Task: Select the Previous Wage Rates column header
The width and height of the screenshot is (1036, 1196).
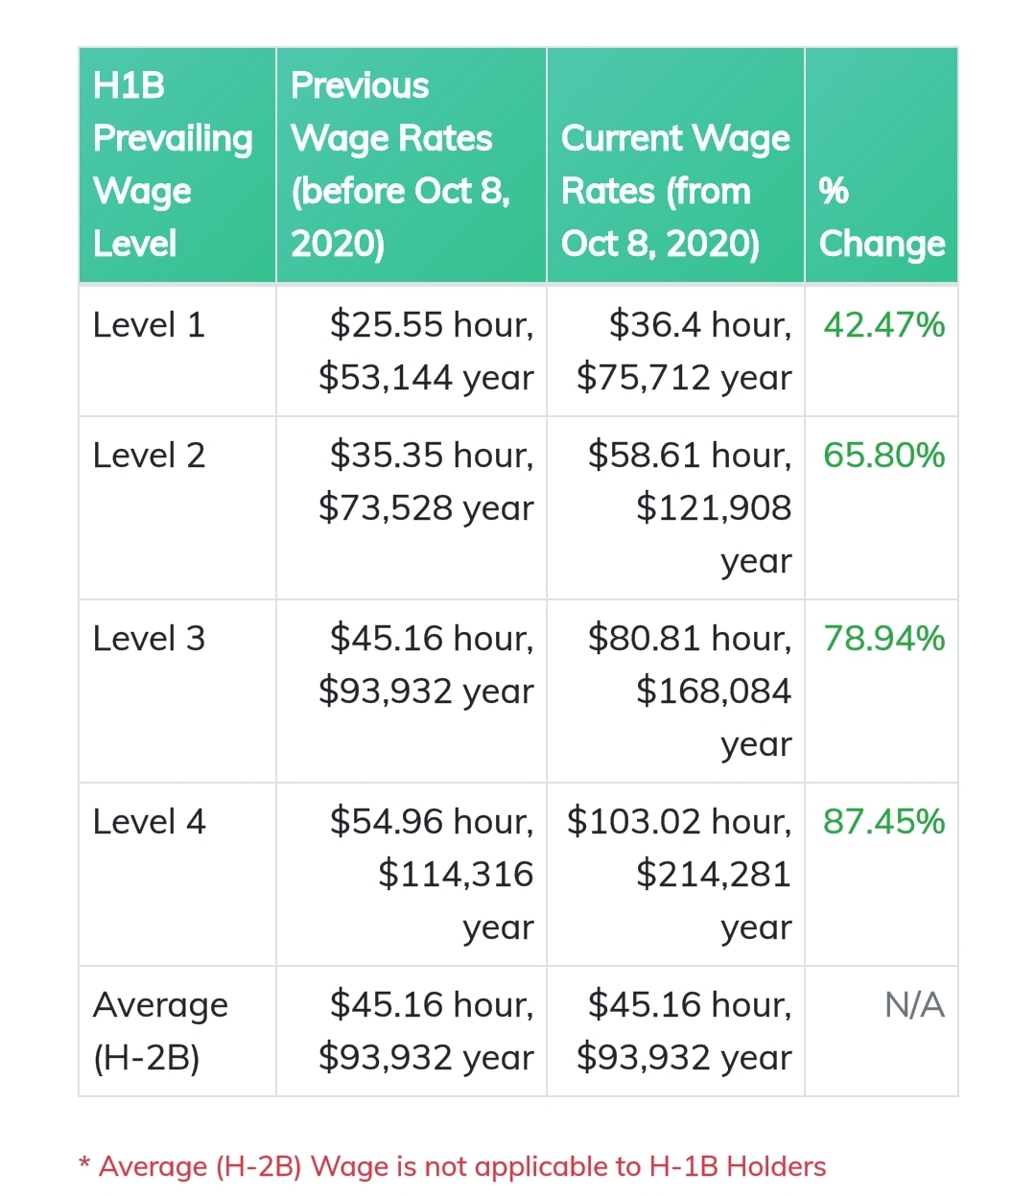Action: coord(401,164)
